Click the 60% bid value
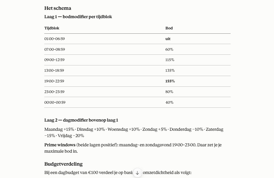This screenshot has height=178, width=274. [x=169, y=49]
